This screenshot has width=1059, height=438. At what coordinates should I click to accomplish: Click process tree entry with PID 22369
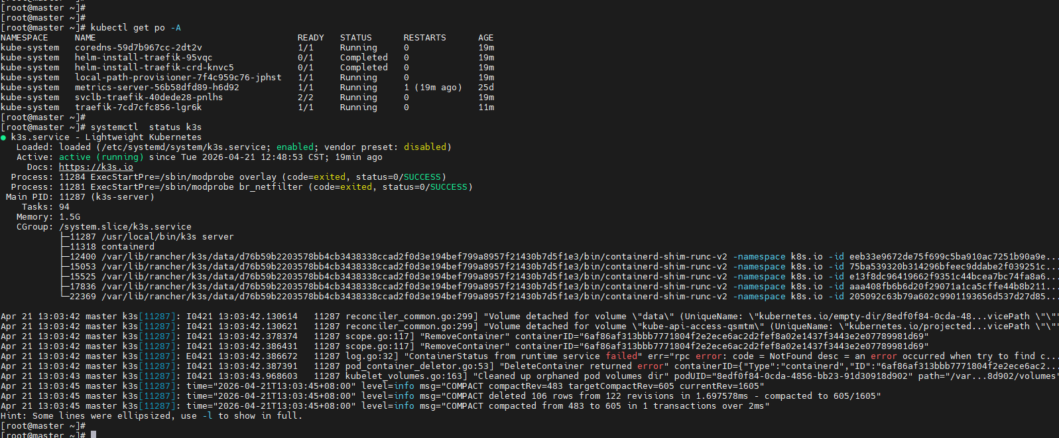click(560, 297)
